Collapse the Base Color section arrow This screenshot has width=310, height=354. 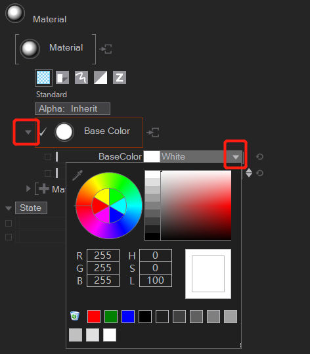click(28, 132)
